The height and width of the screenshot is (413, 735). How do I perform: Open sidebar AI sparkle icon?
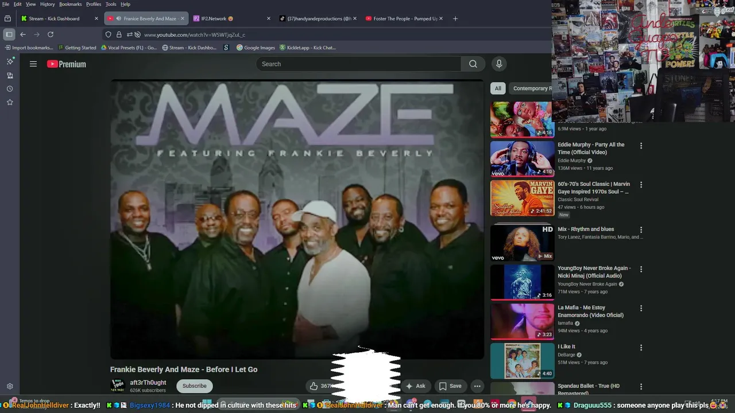click(x=10, y=61)
